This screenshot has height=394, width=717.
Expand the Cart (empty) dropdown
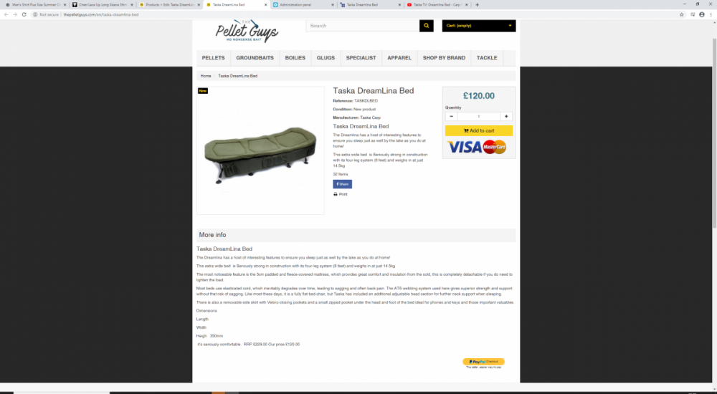tap(479, 26)
